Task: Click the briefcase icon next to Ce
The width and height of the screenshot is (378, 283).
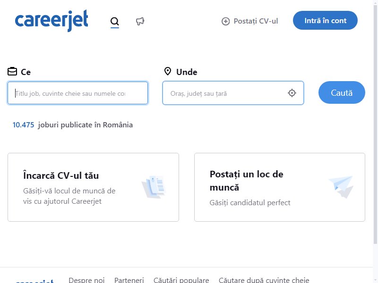Action: point(12,72)
